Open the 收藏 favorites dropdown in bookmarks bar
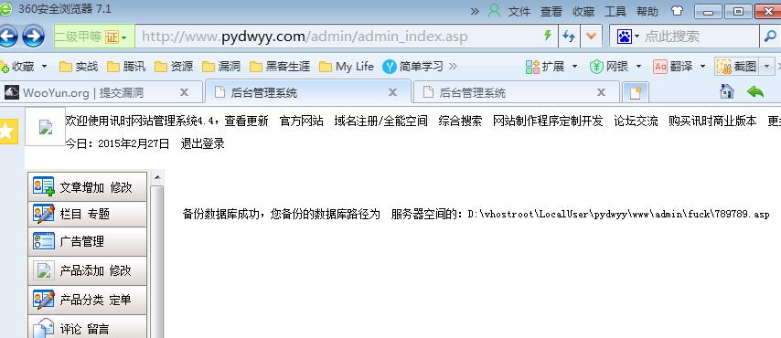Screen dimensions: 781x338 tap(24, 66)
